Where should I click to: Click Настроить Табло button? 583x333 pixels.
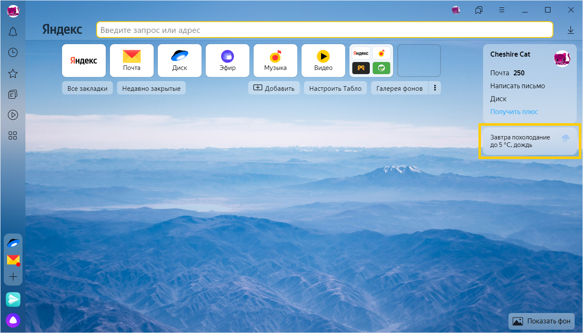pos(336,88)
